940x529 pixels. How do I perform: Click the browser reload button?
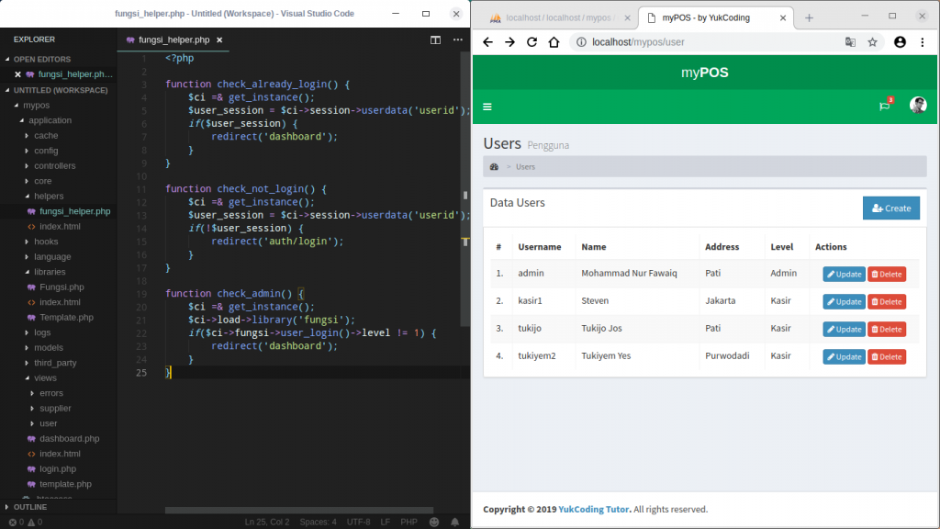(x=532, y=42)
